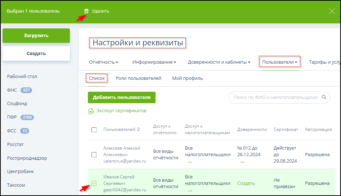The image size is (341, 196).
Task: Expand the Отчётность dropdown menu
Action: [x=104, y=62]
